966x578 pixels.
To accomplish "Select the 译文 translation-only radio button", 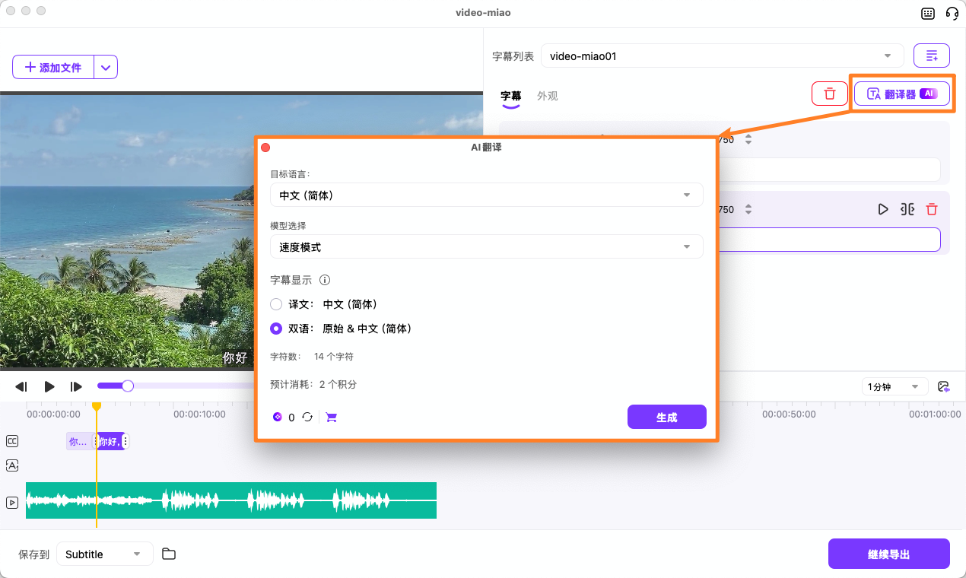I will 275,303.
